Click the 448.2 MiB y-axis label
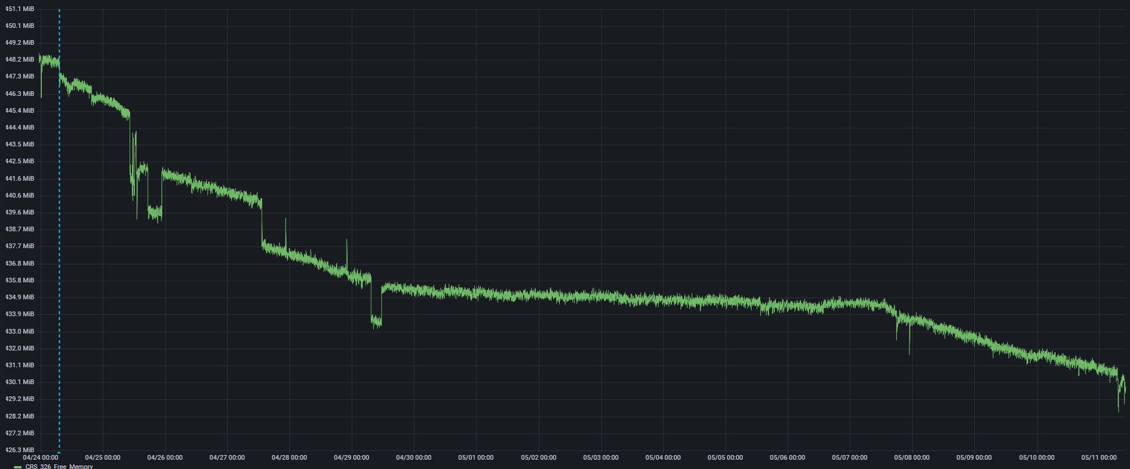Viewport: 1130px width, 469px height. tap(19, 59)
